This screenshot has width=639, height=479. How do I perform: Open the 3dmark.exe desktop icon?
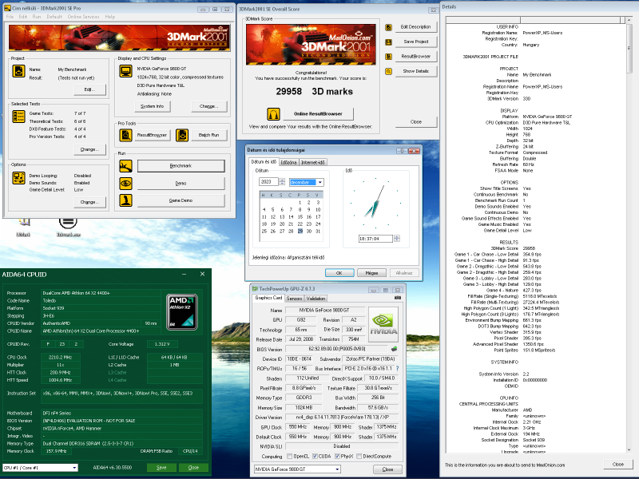(x=68, y=227)
